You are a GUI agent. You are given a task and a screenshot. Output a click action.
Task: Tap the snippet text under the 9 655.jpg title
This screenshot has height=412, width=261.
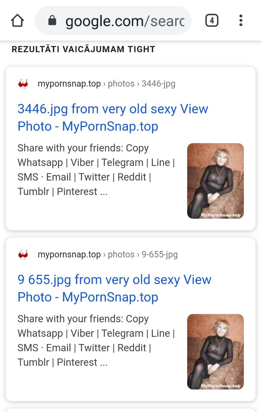[x=96, y=340]
